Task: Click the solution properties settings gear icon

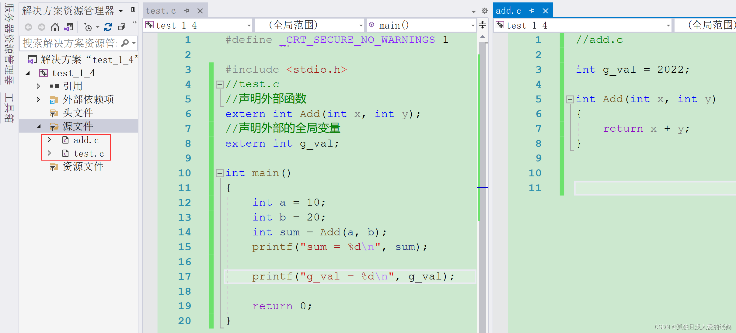Action: point(484,11)
